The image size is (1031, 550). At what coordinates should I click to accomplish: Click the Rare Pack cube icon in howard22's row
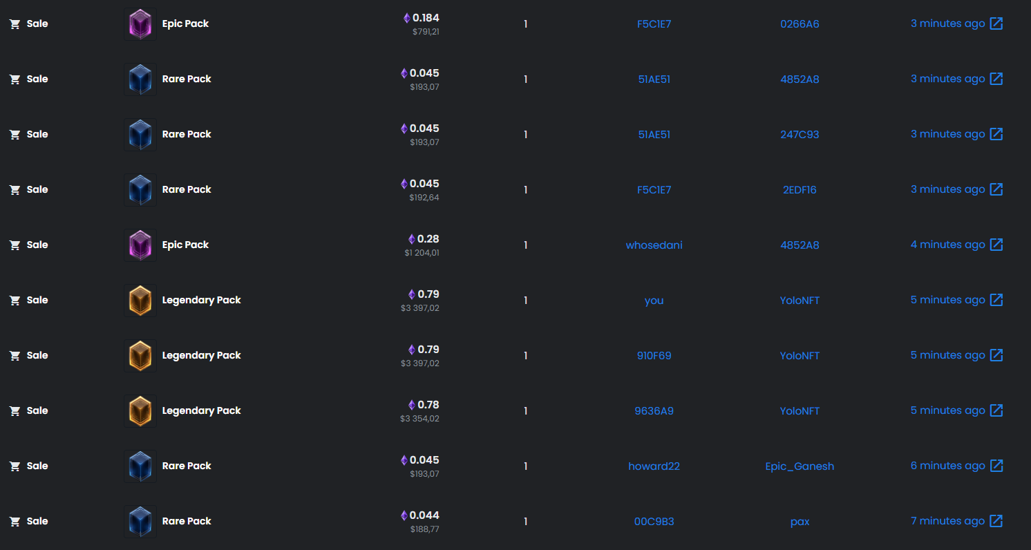click(x=140, y=466)
